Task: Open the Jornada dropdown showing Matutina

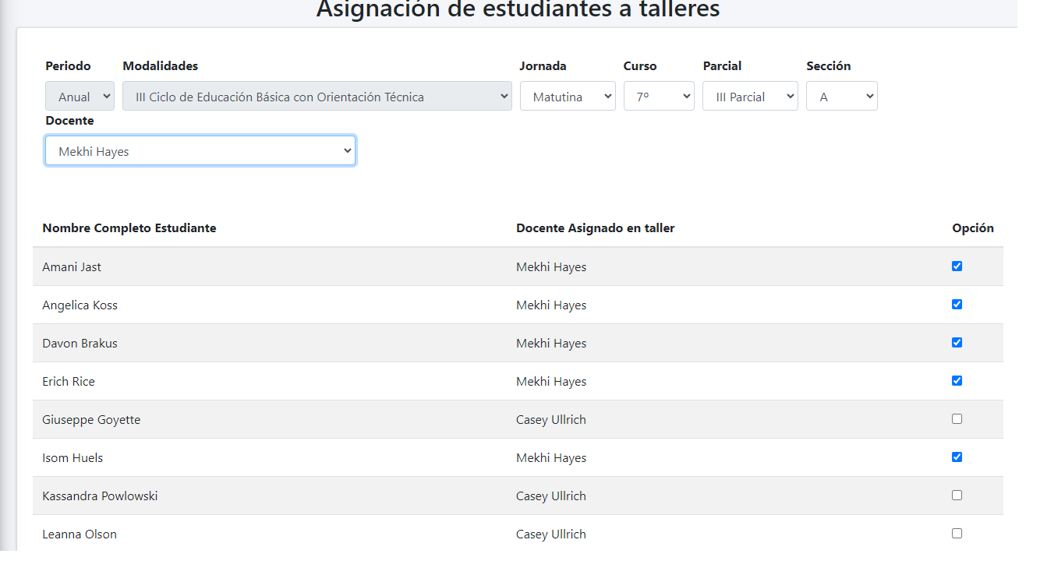Action: [x=568, y=97]
